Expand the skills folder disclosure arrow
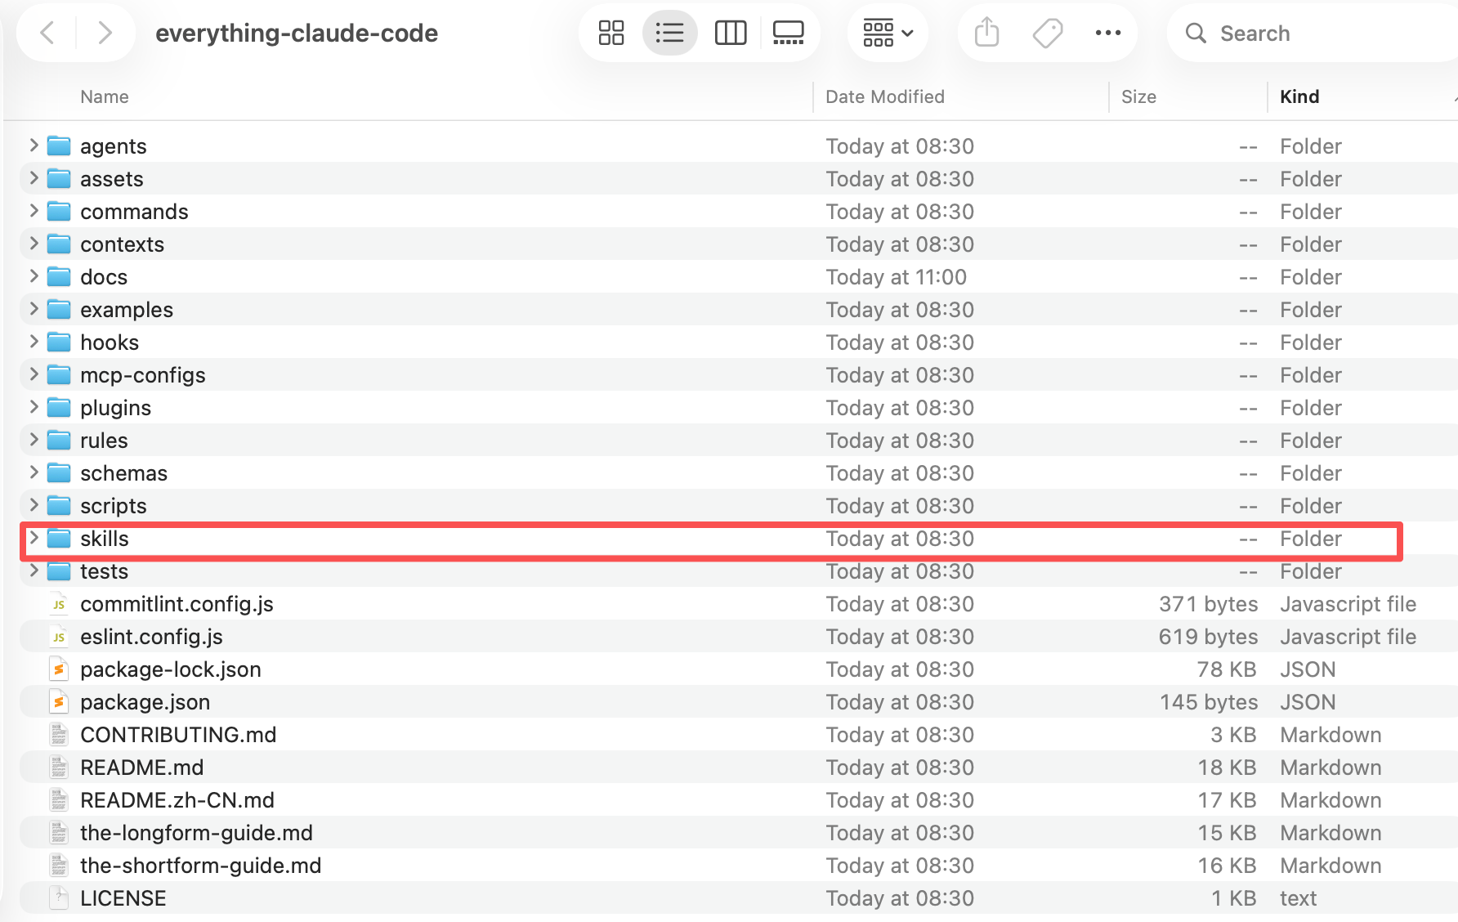The image size is (1458, 922). tap(34, 538)
